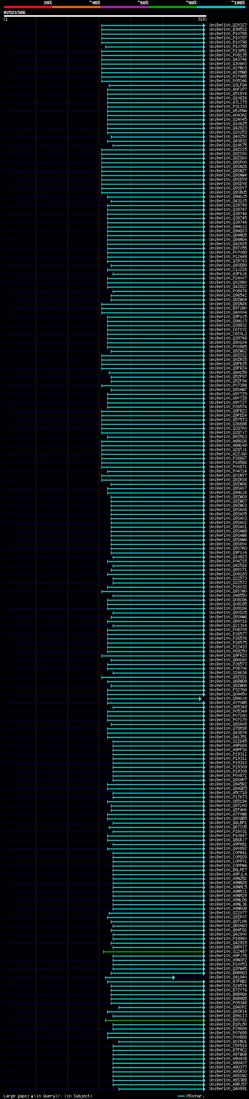The image size is (249, 1099).
Task: Select the UniRef100_Q6A159 hit label
Action: point(228,372)
